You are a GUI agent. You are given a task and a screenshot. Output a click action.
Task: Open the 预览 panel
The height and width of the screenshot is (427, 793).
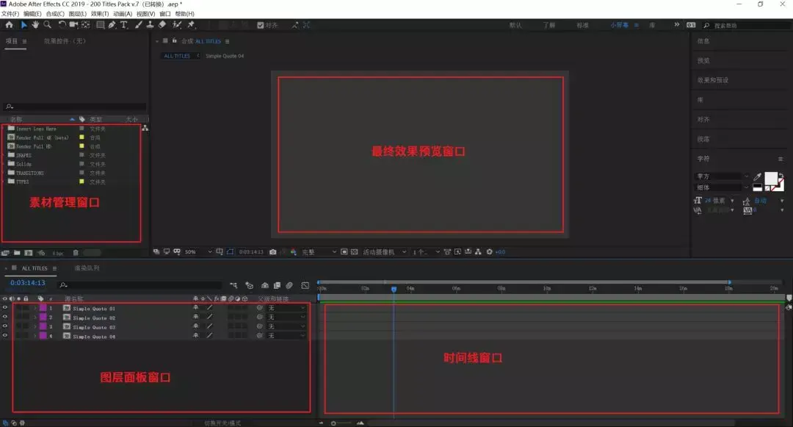[703, 61]
